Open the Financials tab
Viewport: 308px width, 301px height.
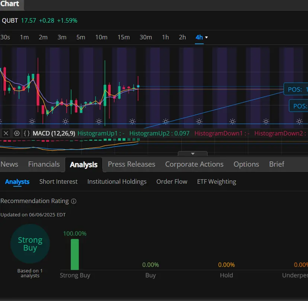[x=44, y=164]
